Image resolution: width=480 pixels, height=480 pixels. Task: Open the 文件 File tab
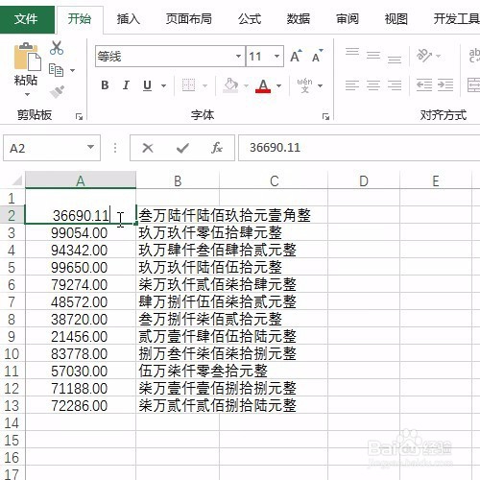point(26,19)
